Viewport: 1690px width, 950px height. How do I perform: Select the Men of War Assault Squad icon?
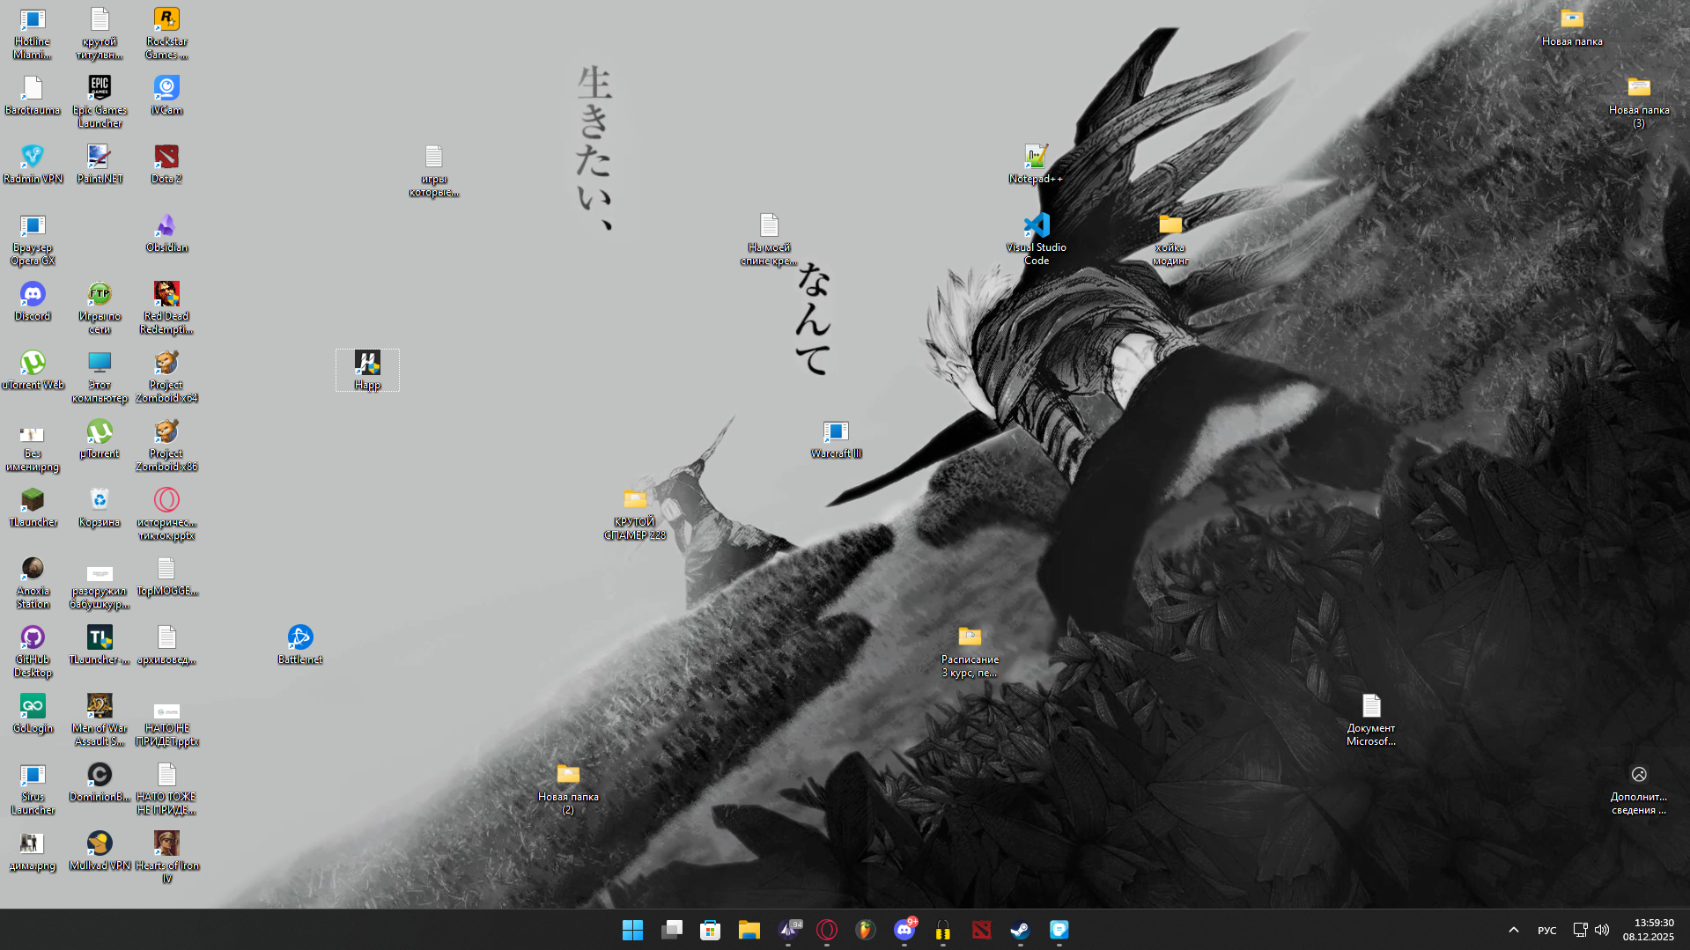click(x=100, y=721)
